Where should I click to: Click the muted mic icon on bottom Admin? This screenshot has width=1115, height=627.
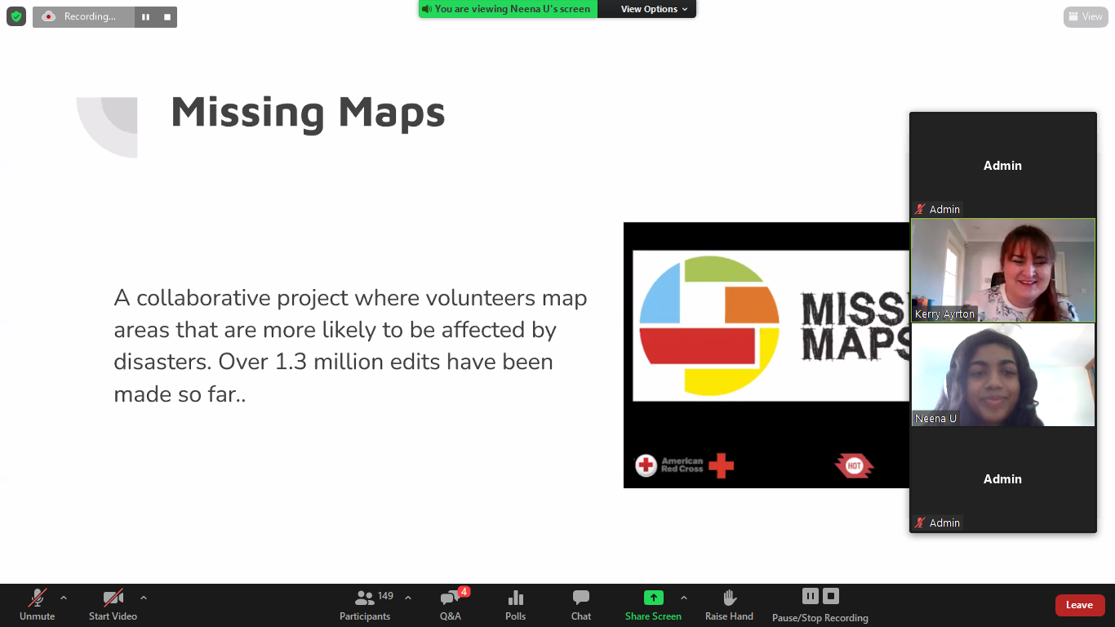pyautogui.click(x=921, y=523)
